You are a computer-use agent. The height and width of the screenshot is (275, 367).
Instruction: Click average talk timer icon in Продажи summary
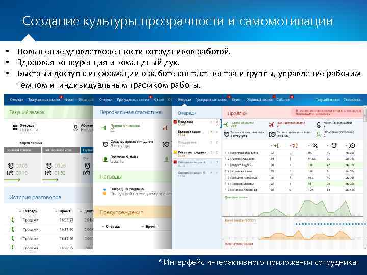(272, 134)
